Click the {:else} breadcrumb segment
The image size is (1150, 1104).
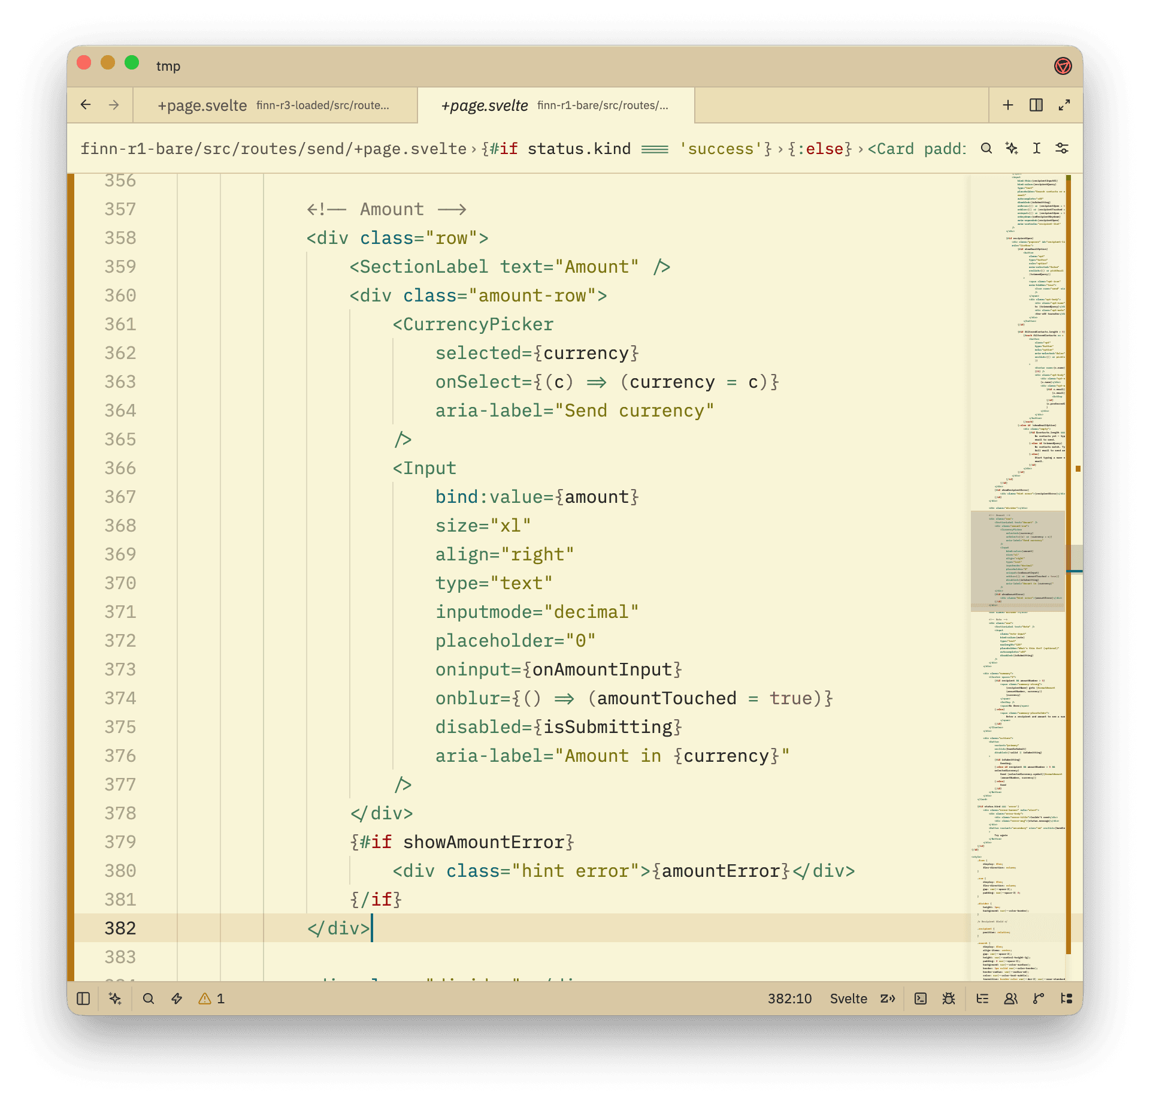819,149
